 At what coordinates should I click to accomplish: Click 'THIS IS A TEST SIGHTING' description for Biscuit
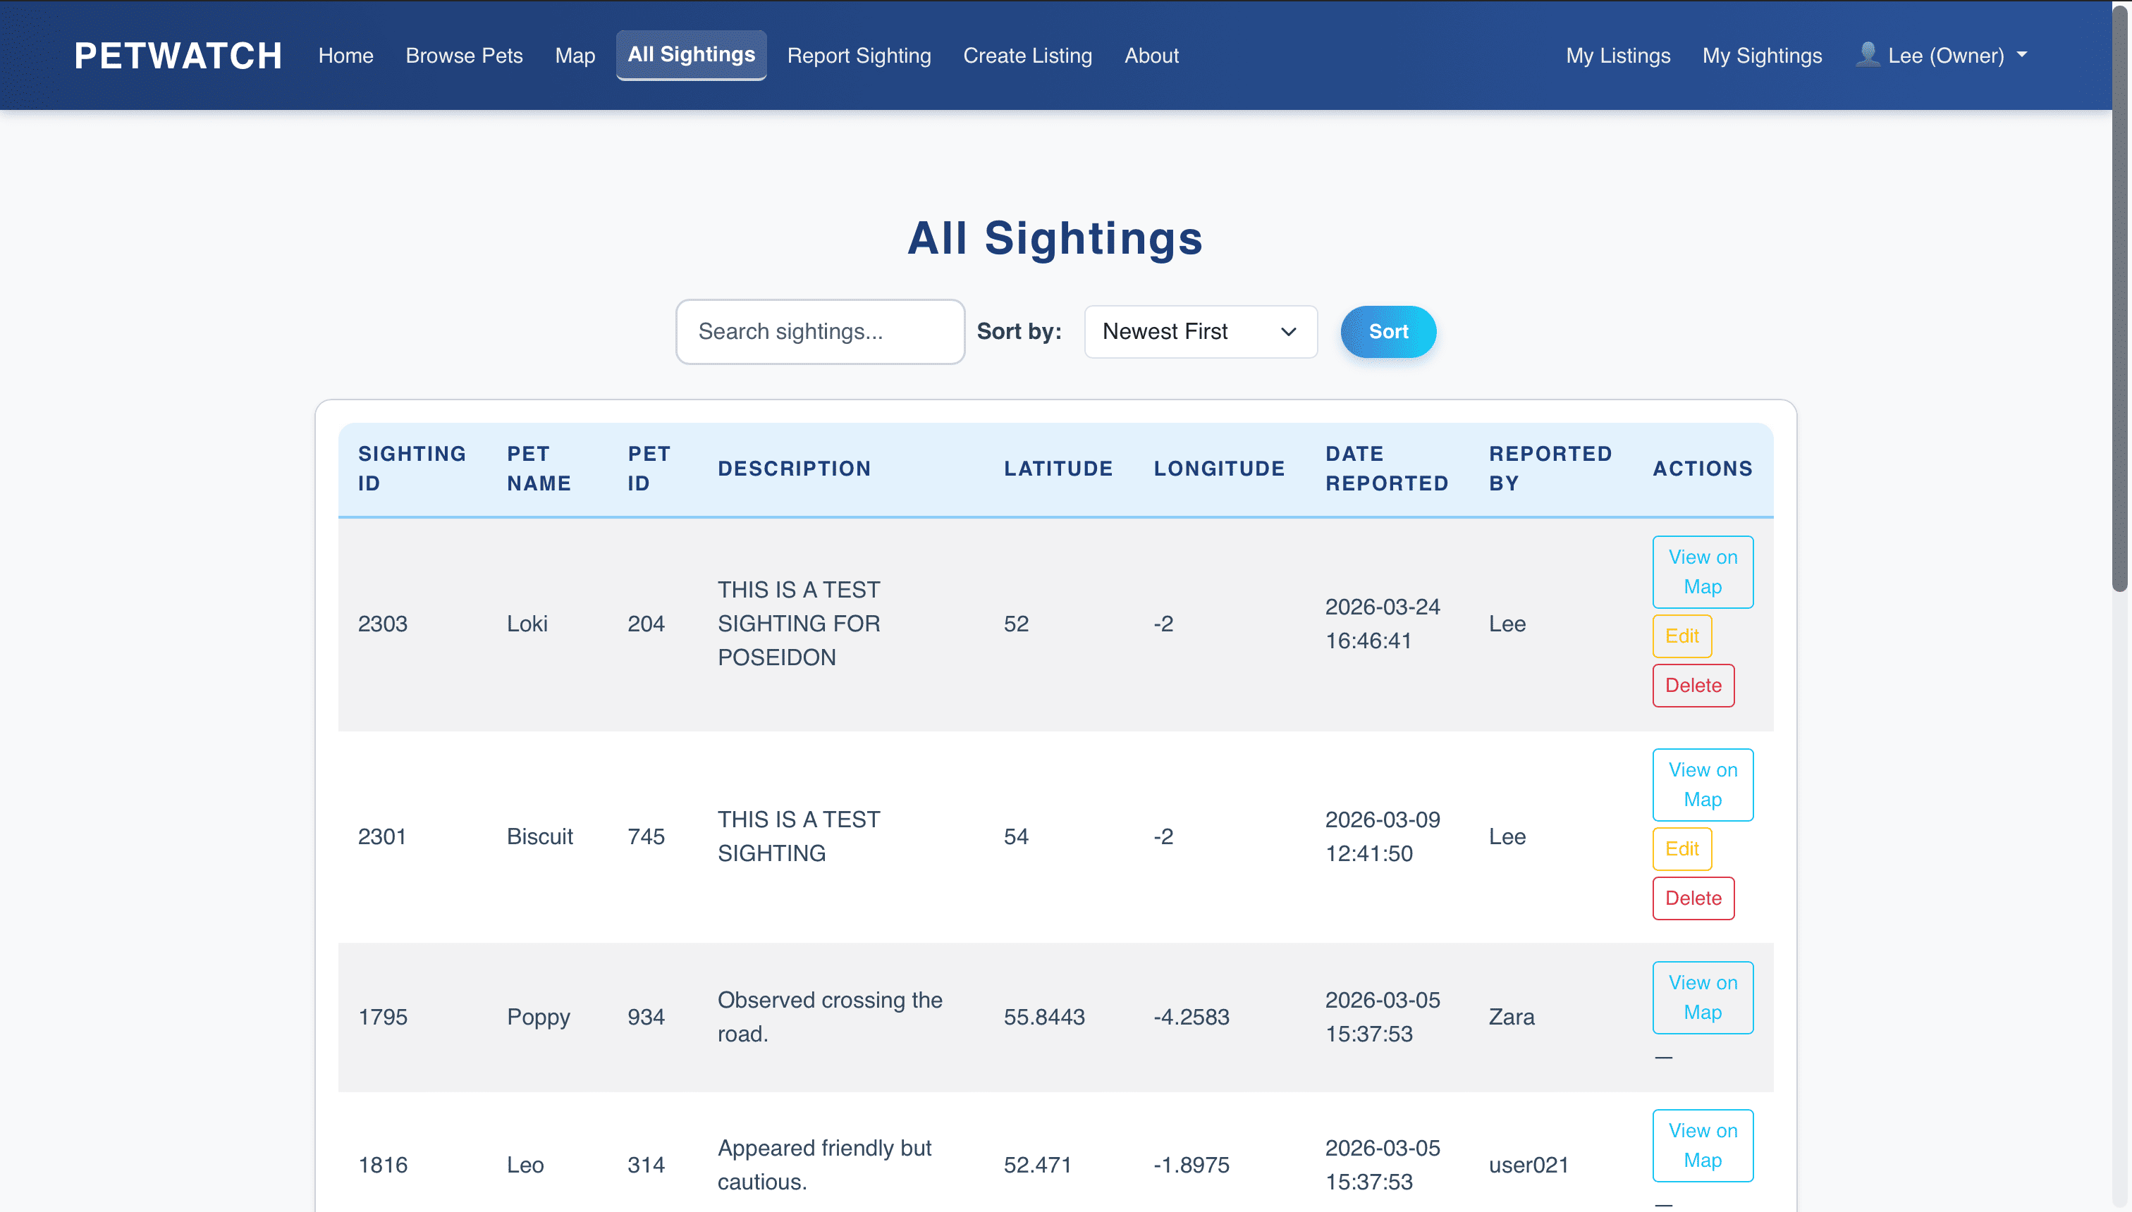[x=799, y=836]
